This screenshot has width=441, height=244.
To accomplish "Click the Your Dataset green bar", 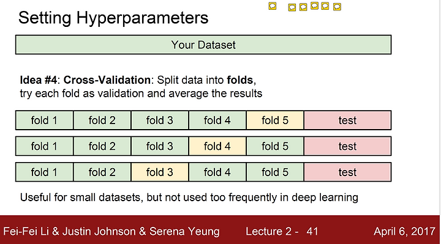I will coord(203,45).
